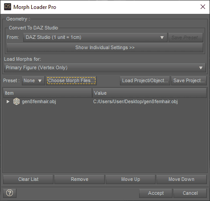This screenshot has height=201, width=210.
Task: Click the Move Up button
Action: tap(131, 179)
